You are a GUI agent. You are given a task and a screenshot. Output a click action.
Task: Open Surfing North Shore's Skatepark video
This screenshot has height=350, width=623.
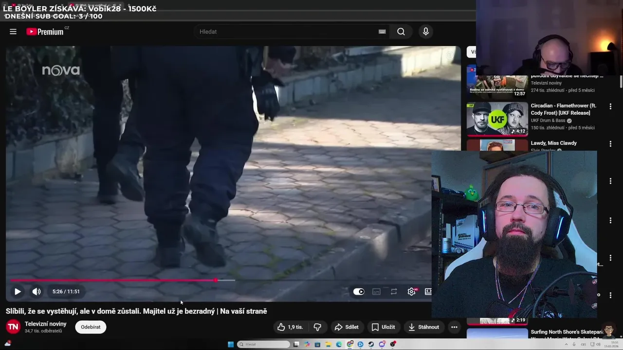[567, 332]
